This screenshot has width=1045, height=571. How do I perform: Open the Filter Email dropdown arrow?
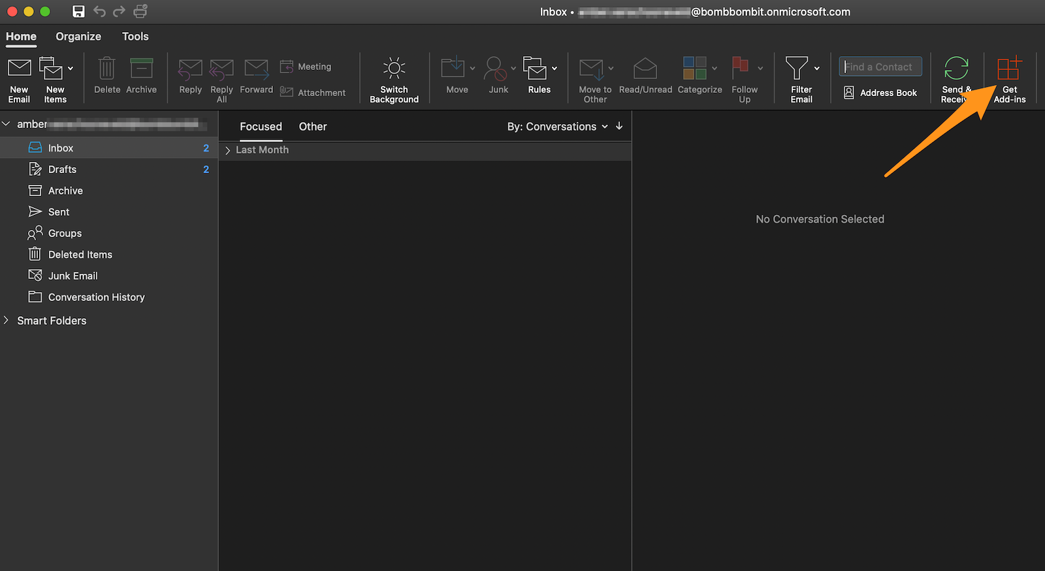tap(816, 68)
